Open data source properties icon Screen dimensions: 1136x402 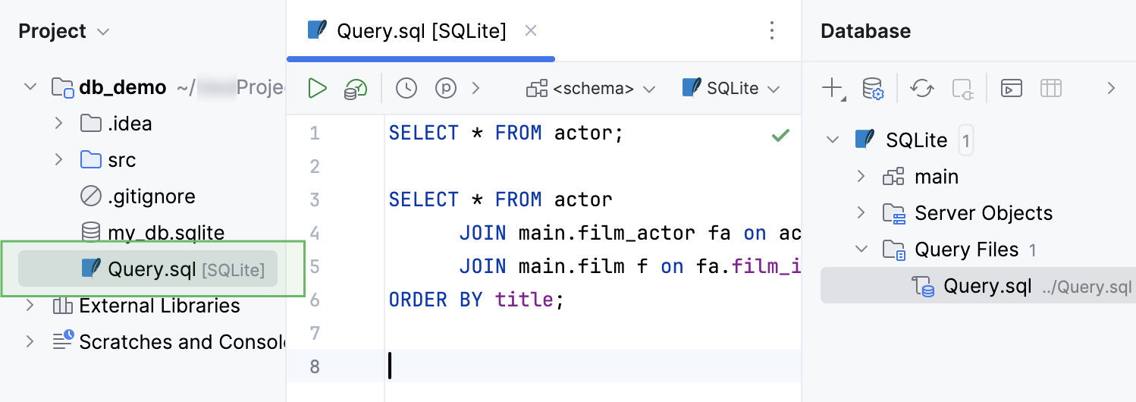[874, 89]
